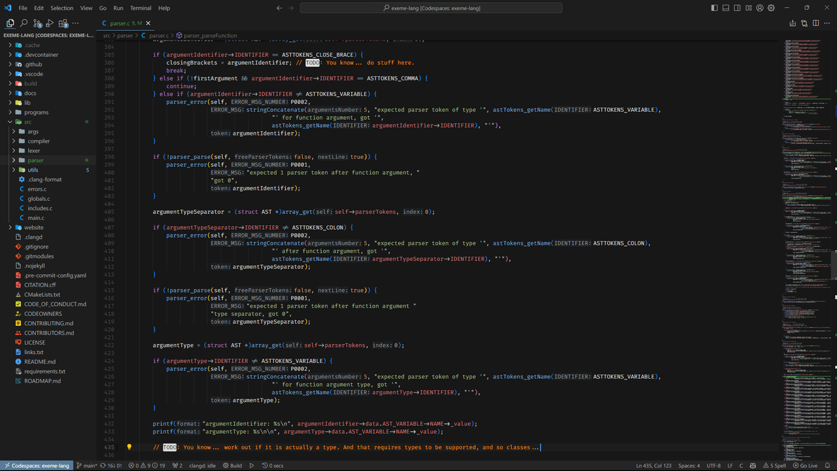Viewport: 837px width, 471px height.
Task: Click the split editor right icon
Action: [x=815, y=24]
